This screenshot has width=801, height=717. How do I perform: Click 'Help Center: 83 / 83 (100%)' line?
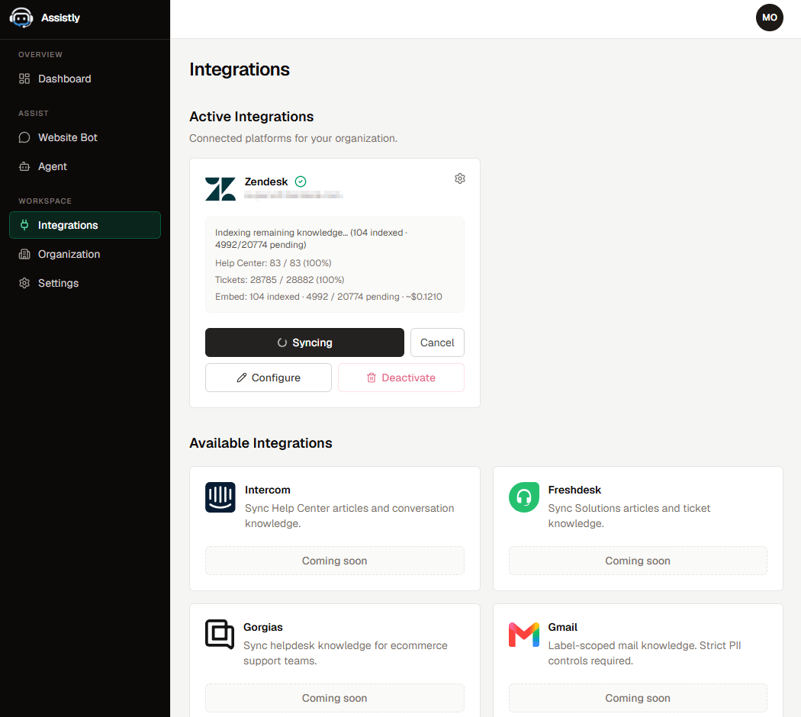(x=273, y=263)
